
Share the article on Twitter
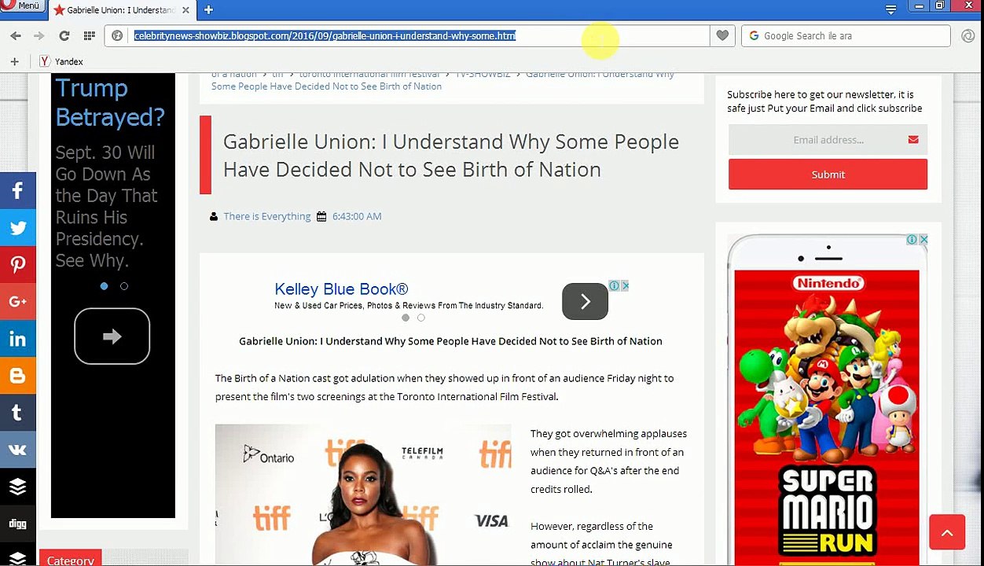click(x=17, y=228)
